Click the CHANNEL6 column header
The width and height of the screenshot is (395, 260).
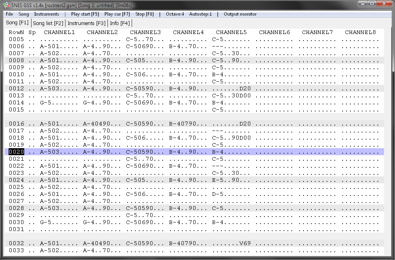pos(275,32)
